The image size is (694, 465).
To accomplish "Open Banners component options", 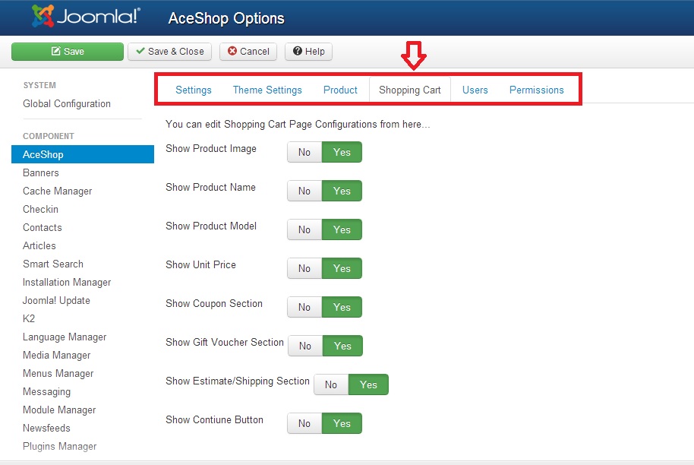I will [x=41, y=172].
